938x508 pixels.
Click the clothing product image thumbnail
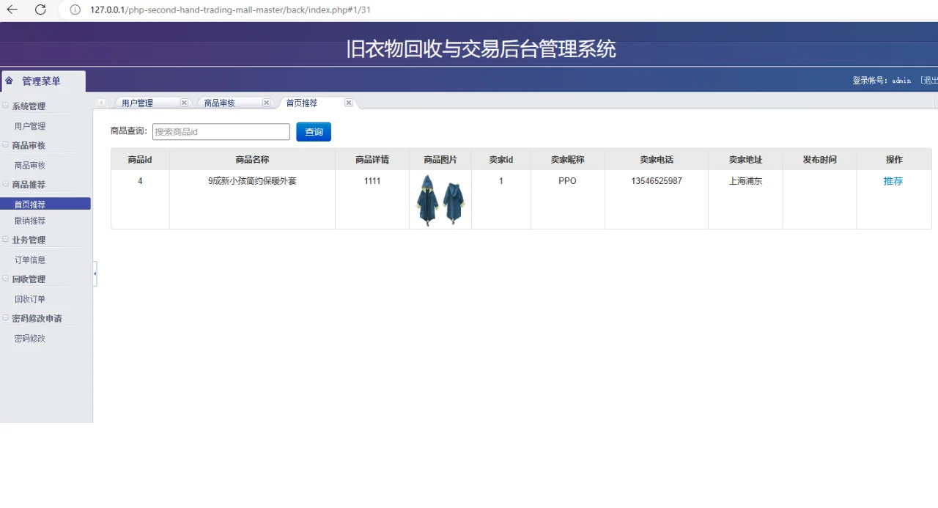tap(440, 199)
